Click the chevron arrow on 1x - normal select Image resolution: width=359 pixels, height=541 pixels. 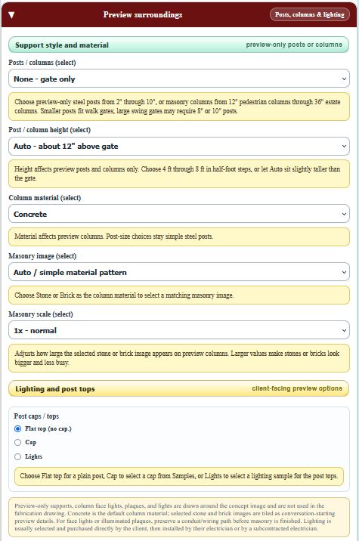pos(344,330)
